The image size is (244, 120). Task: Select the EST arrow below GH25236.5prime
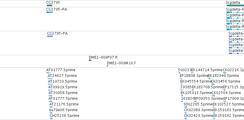pos(51,118)
